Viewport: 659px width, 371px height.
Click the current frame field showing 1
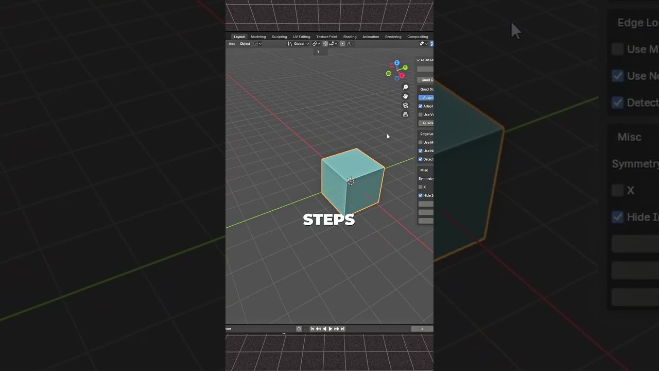[x=422, y=329]
